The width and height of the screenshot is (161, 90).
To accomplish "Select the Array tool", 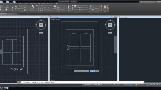I will coord(8,10).
